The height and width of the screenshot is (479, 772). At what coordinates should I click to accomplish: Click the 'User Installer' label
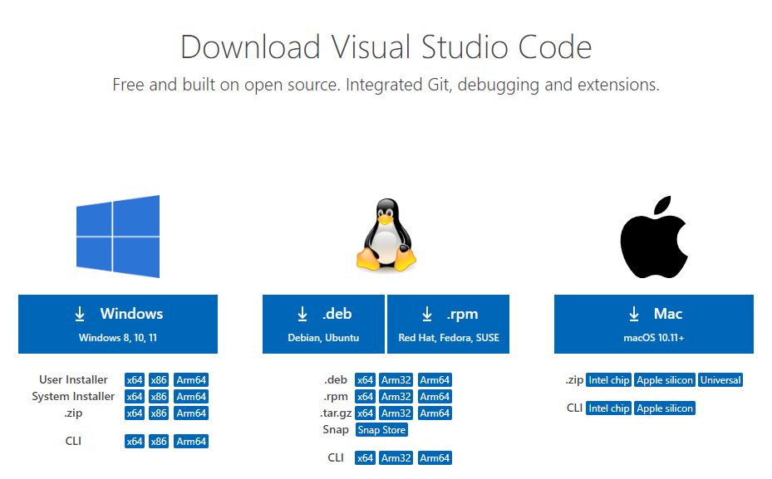pos(73,380)
